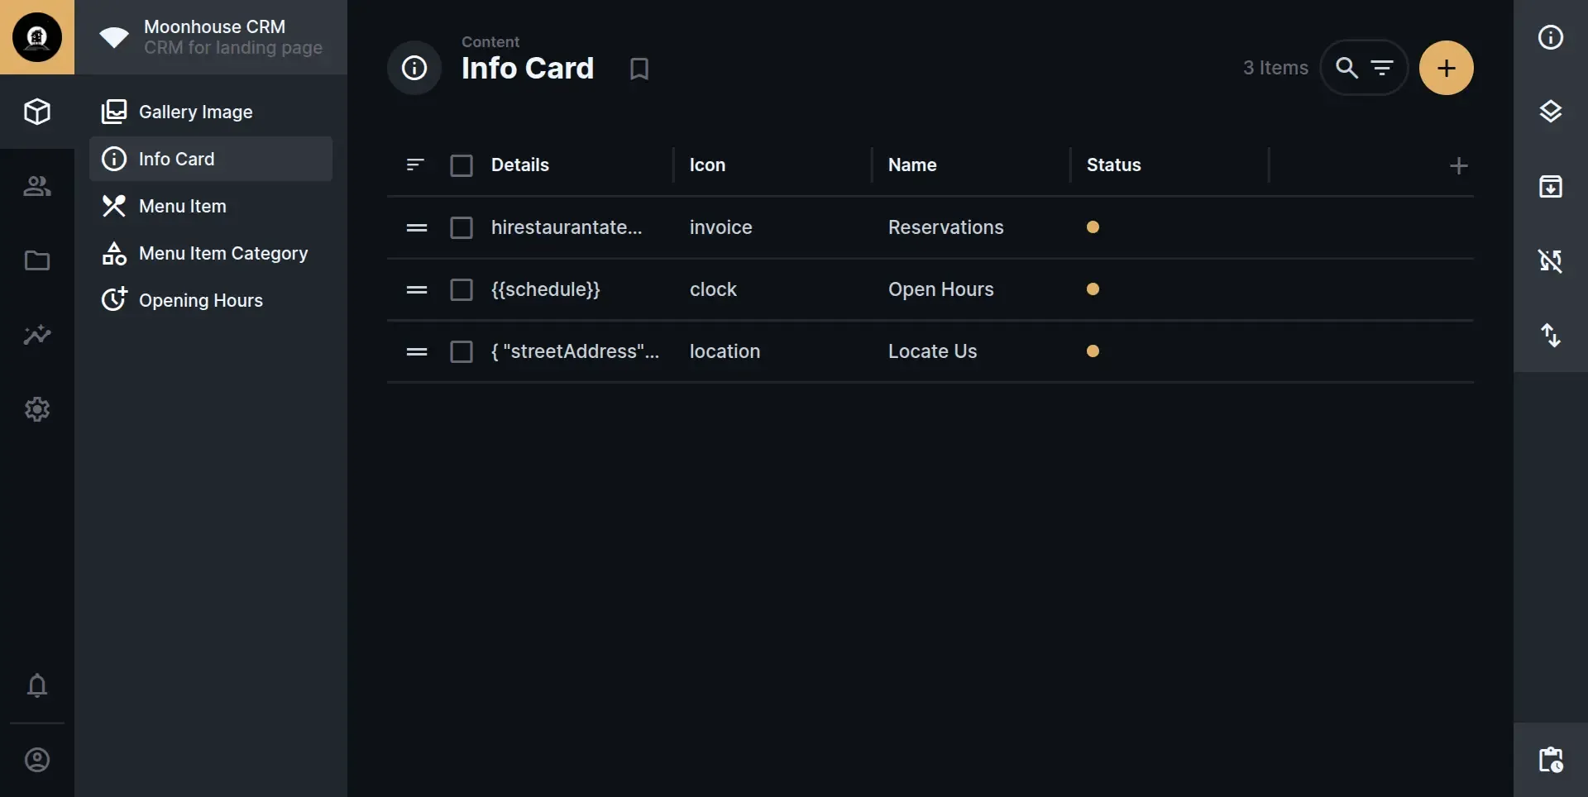Sort by the Name column header
This screenshot has width=1588, height=797.
click(x=912, y=165)
